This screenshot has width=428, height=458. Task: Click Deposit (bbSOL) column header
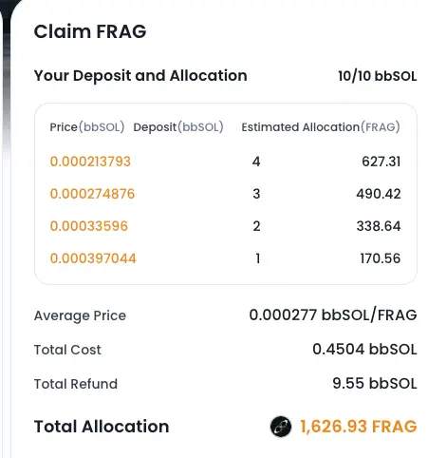click(178, 127)
